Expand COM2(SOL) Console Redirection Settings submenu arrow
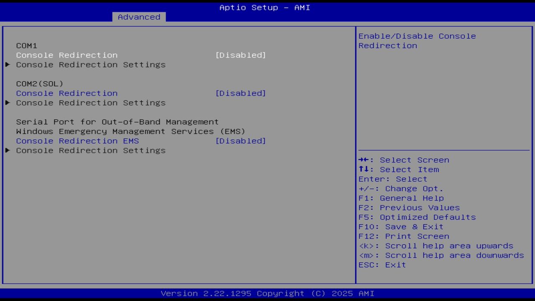 tap(7, 103)
